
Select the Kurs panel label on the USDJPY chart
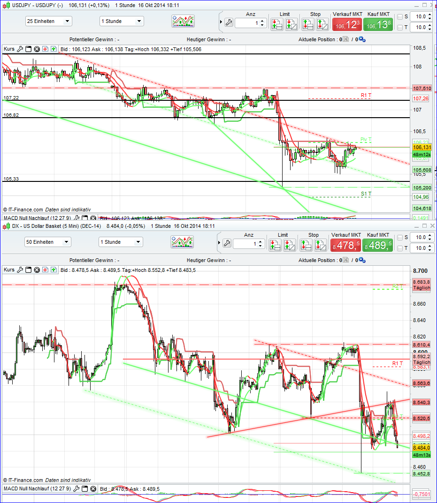pyautogui.click(x=9, y=49)
